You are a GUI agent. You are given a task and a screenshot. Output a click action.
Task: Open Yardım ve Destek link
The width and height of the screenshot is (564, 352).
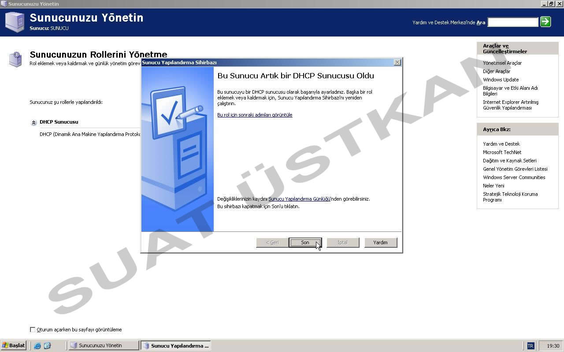click(501, 144)
